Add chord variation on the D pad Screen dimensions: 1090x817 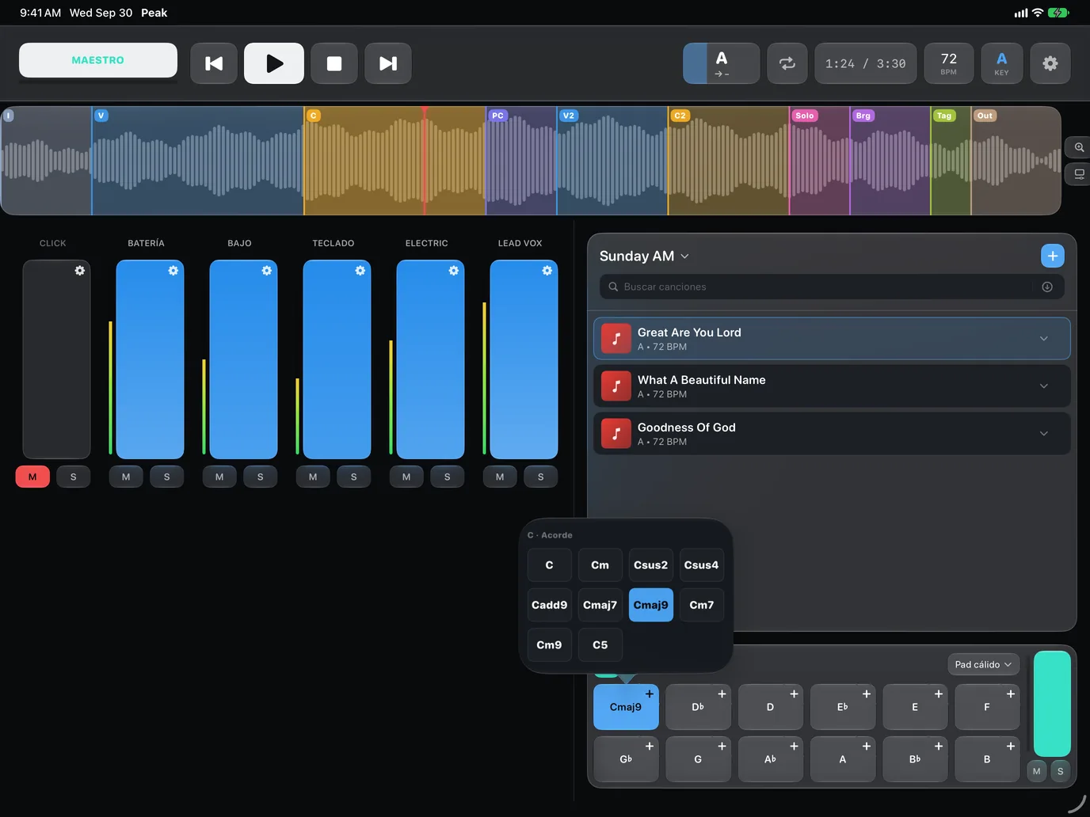click(794, 694)
